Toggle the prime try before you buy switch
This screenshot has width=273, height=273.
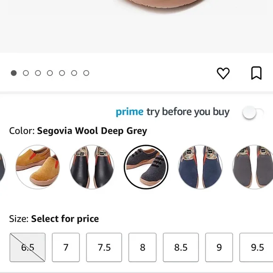(x=253, y=112)
